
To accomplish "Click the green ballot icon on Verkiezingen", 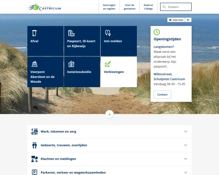I will [x=108, y=64].
